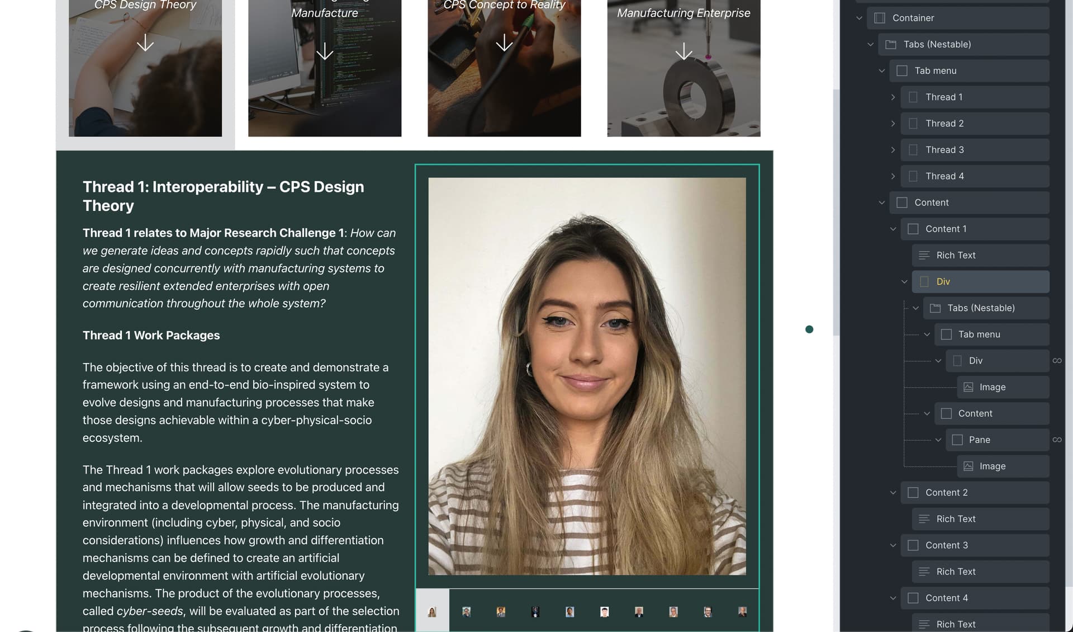
Task: Click the infinity link icon beside nested Div
Action: (x=1057, y=361)
